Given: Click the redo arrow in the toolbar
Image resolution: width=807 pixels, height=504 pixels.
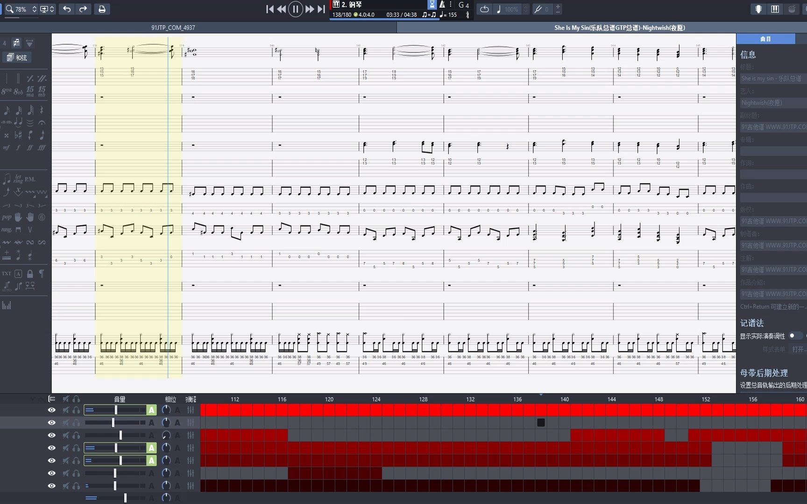Looking at the screenshot, I should [83, 9].
